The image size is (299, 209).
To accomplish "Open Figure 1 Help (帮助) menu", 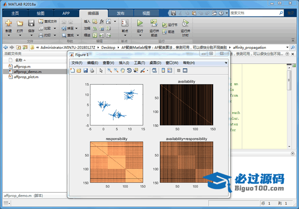I will pos(189,63).
